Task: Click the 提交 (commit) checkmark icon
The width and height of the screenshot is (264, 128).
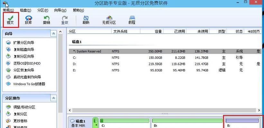Action: 10,18
